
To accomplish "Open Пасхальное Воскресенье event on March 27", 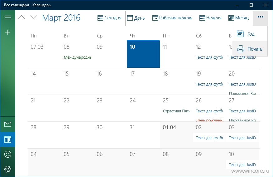I will (242, 120).
